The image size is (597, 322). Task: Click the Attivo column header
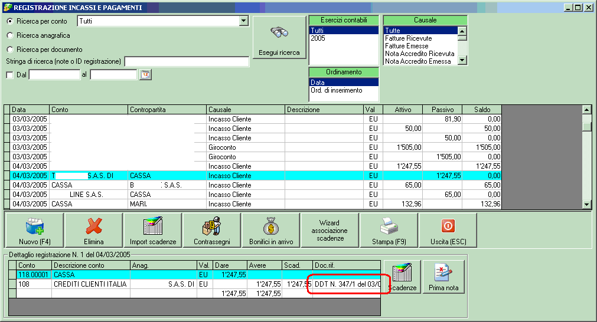[403, 110]
